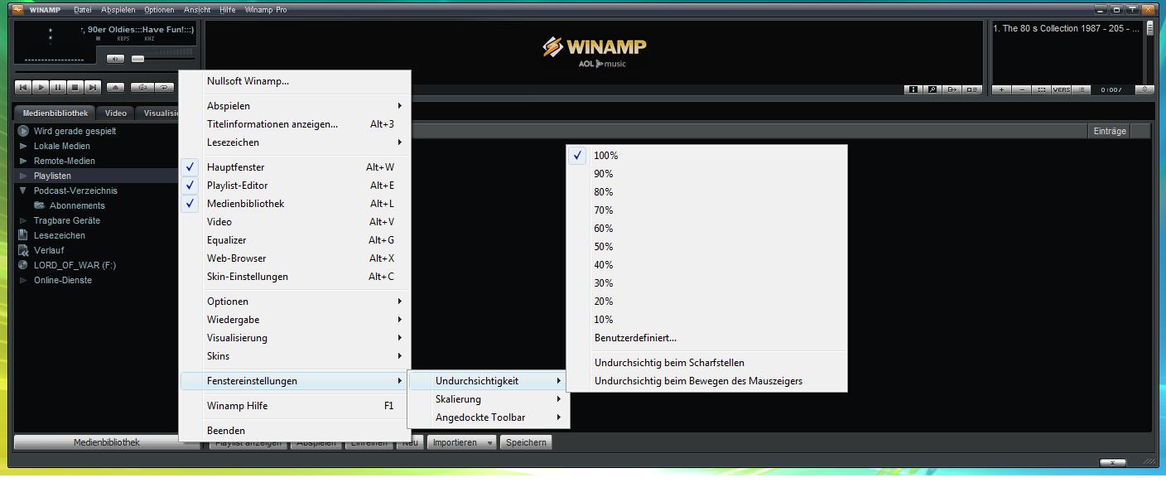Add item with playlist plus button
The height and width of the screenshot is (497, 1166).
(x=1002, y=89)
